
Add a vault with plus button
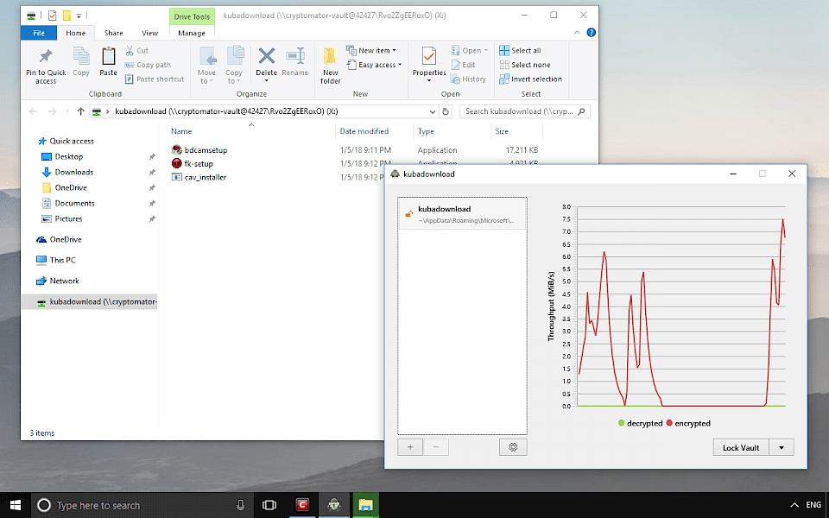(410, 447)
